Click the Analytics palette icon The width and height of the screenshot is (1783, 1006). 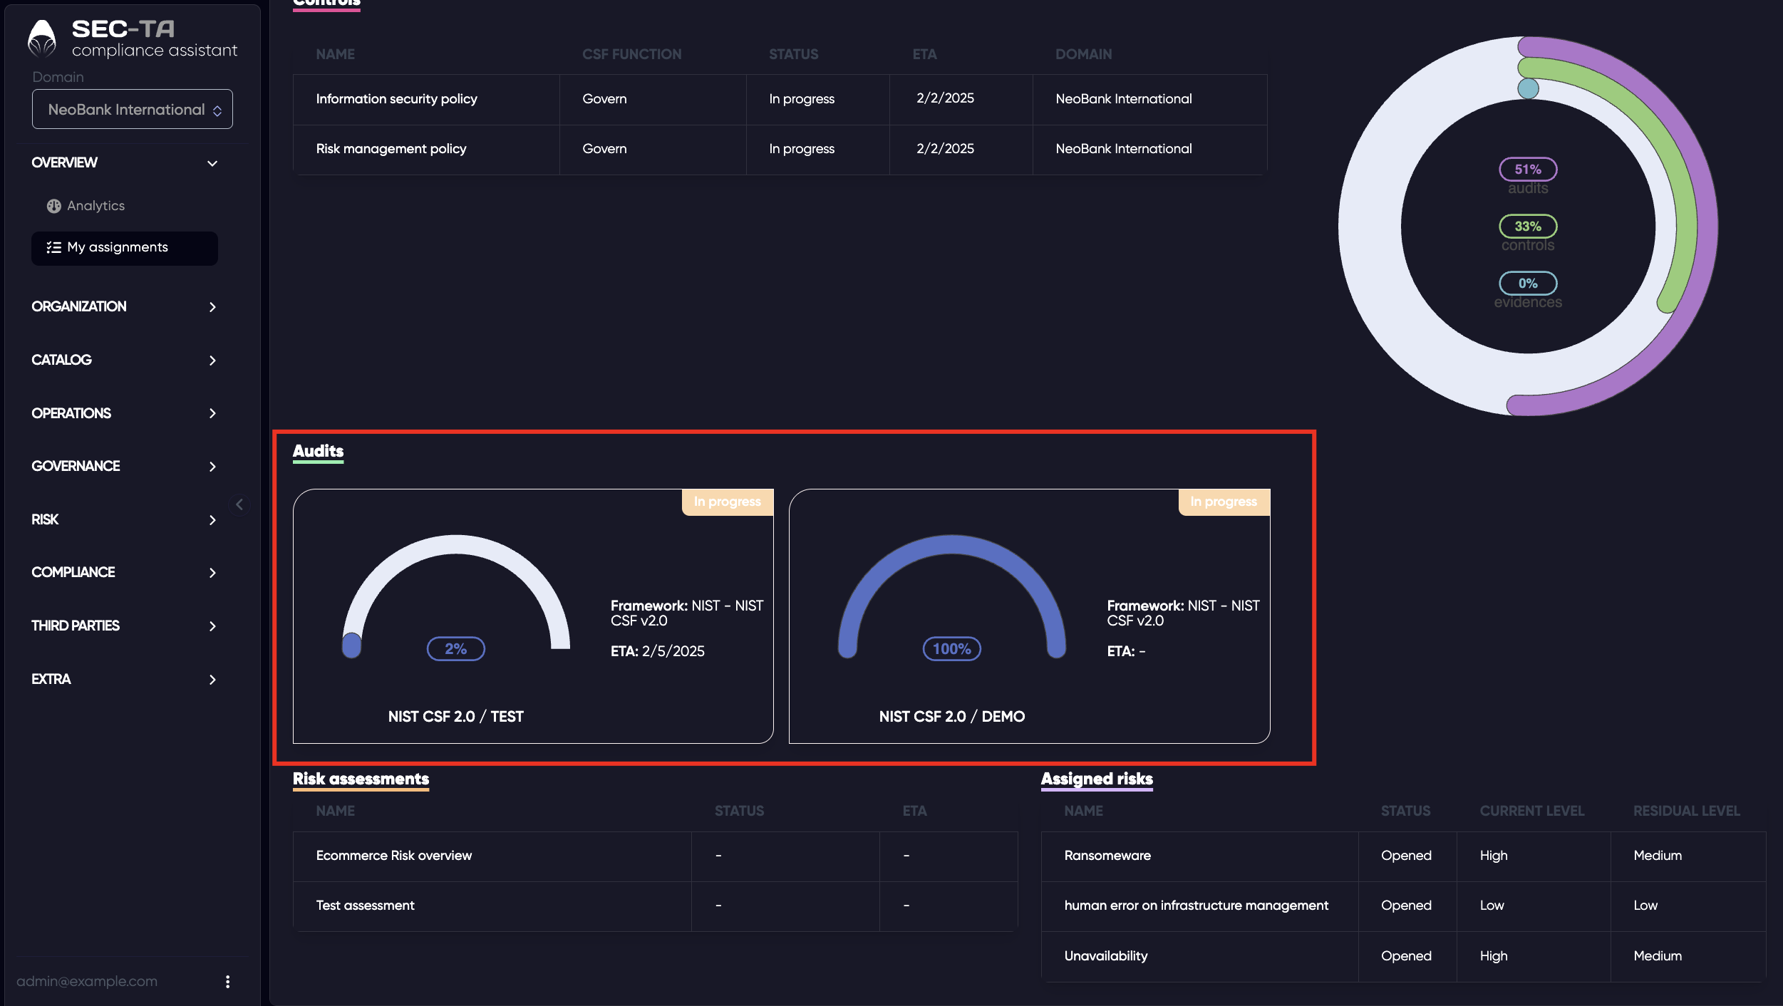point(53,206)
